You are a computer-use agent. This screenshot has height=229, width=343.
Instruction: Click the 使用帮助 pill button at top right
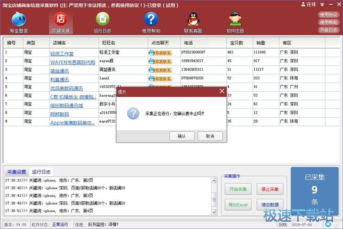pos(328,22)
